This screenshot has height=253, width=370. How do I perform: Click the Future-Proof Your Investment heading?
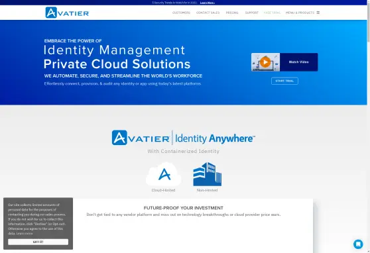tap(184, 208)
